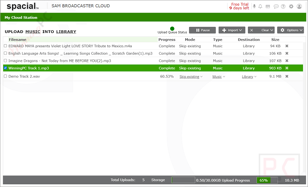Screen dimensions: 308x187
Task: Click the microphone icon in header
Action: click(x=254, y=6)
